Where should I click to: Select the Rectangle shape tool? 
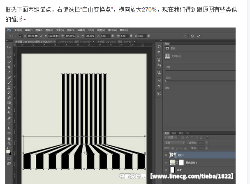(x=9, y=133)
